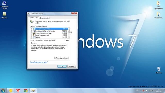Switch to Дополнительно tab
165x93 pixels.
(44, 18)
